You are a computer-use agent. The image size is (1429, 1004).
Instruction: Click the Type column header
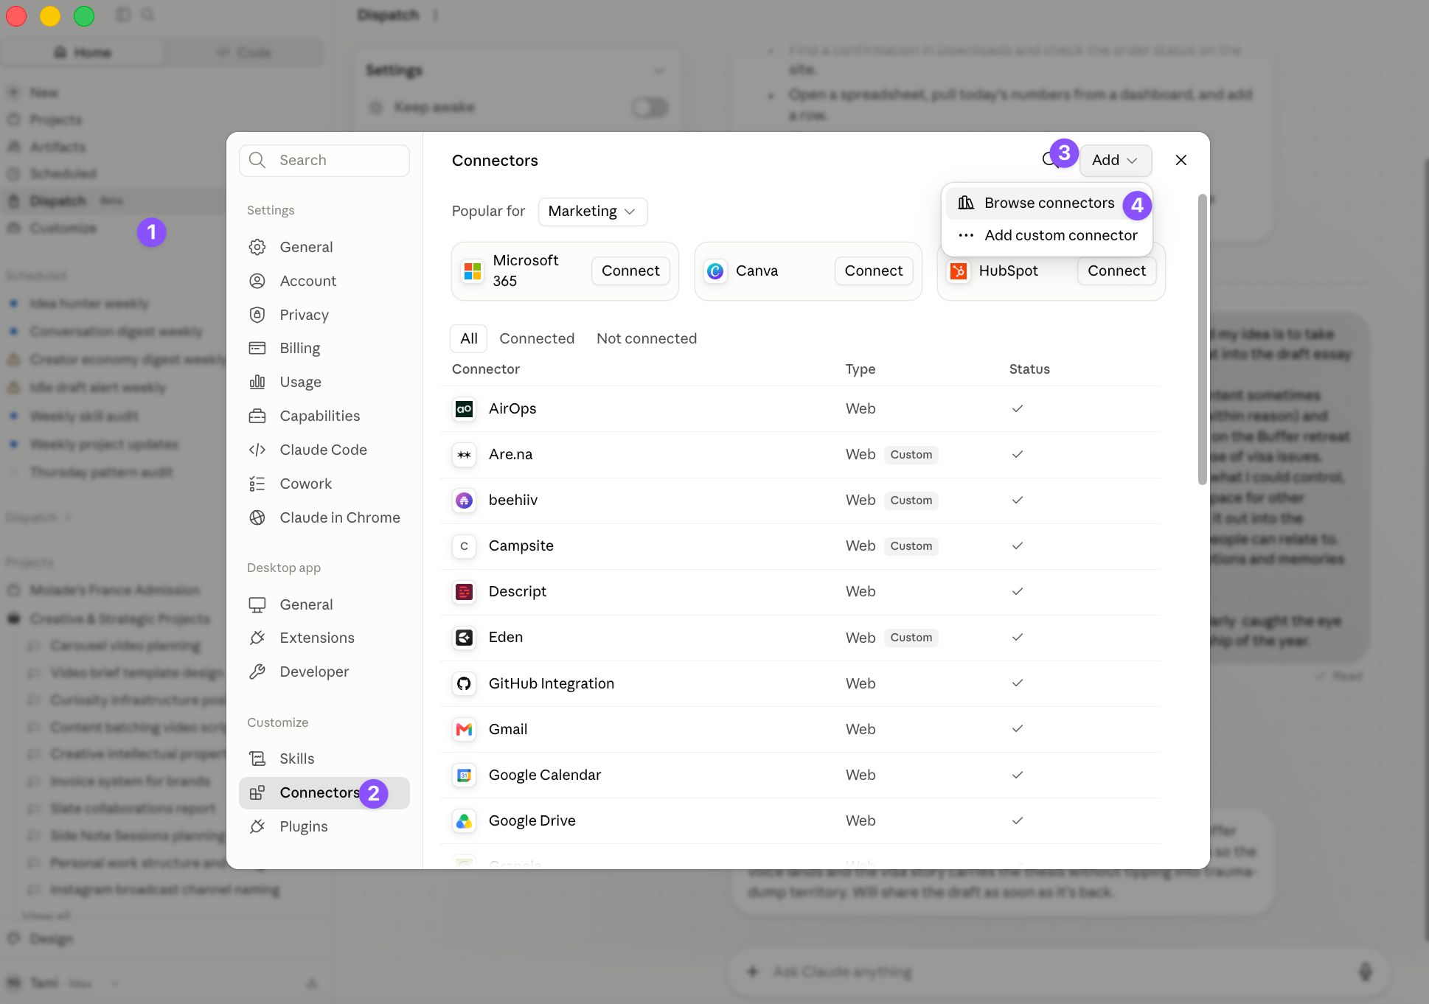point(860,369)
